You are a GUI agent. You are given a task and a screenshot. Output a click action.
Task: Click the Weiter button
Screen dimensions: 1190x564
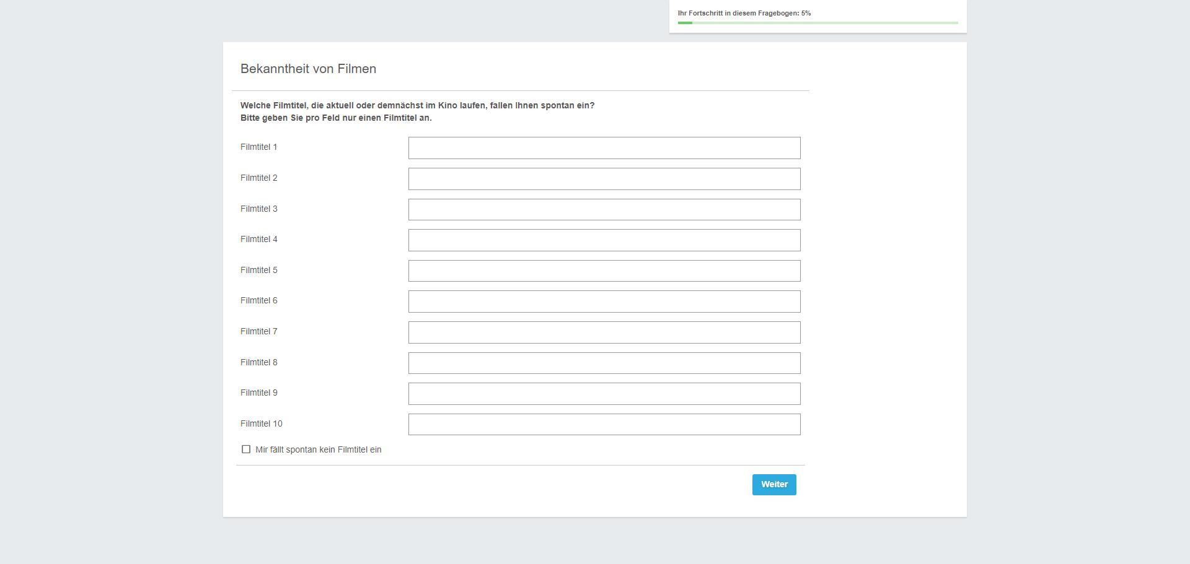(x=774, y=485)
